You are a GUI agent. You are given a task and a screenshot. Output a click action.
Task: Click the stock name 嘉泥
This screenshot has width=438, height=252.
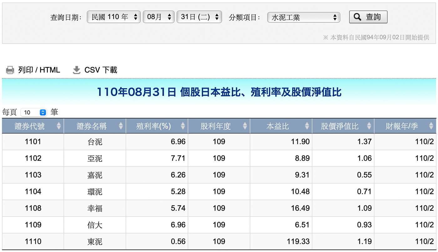[x=95, y=175]
